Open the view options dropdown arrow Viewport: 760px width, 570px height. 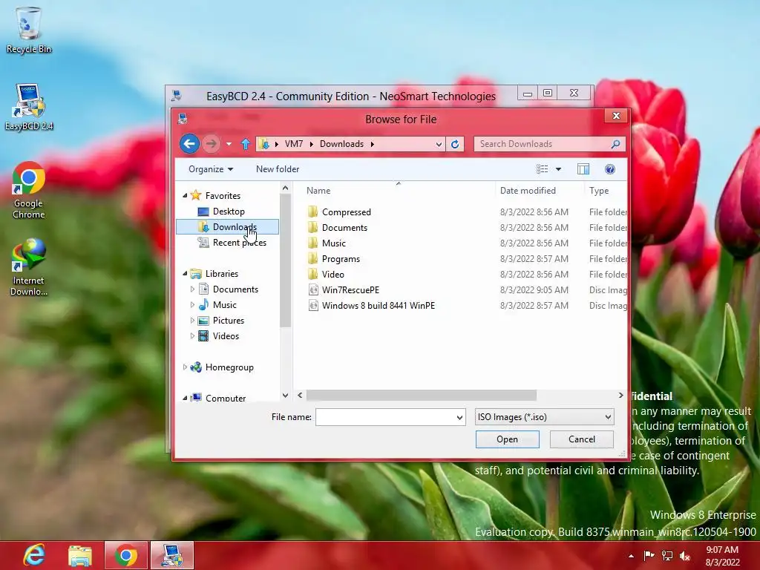point(558,169)
